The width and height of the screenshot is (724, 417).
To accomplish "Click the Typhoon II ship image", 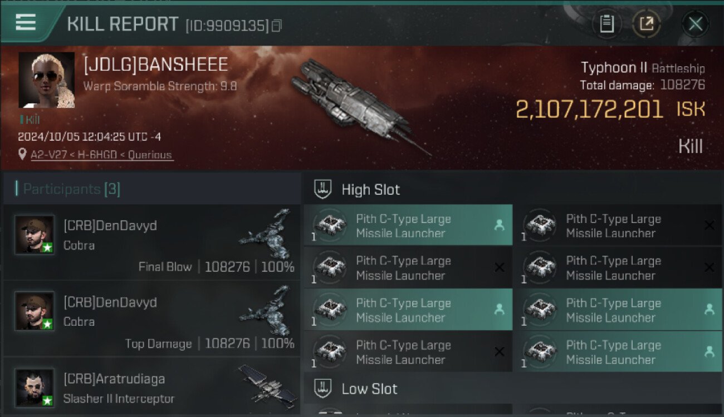I will click(x=356, y=103).
